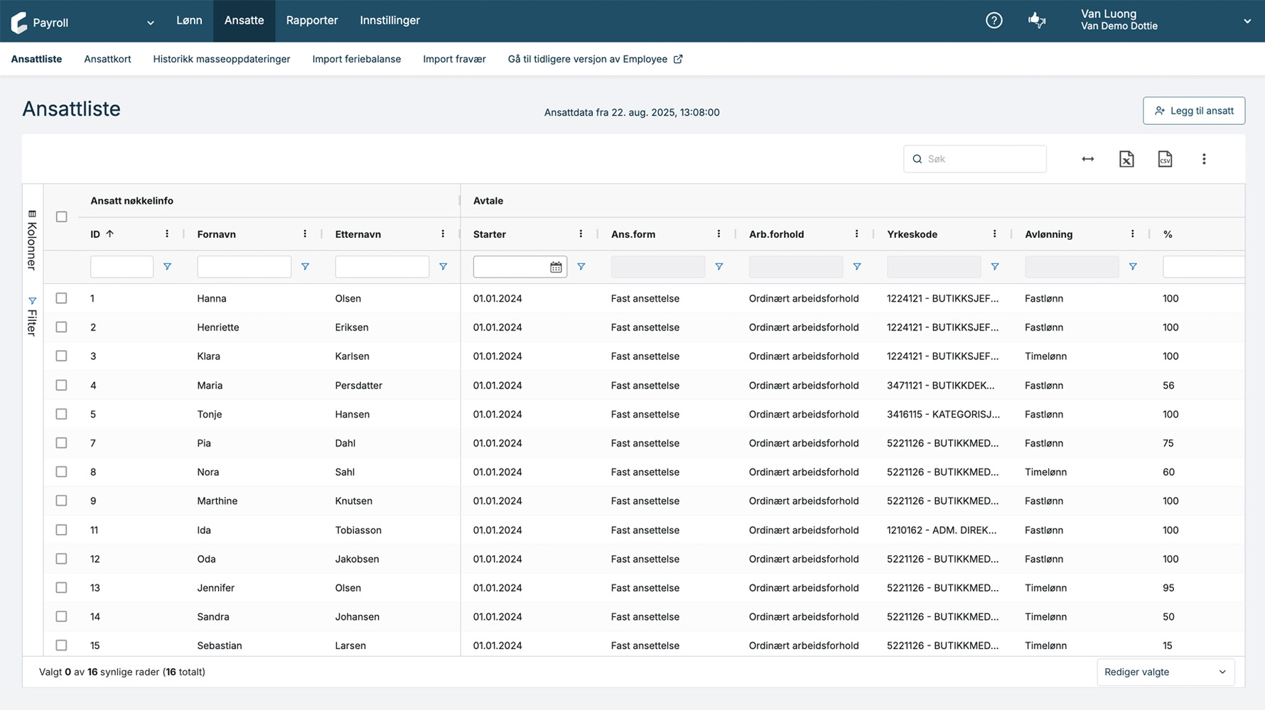Click the filter funnel for Fornavn column
The image size is (1265, 710).
point(305,267)
